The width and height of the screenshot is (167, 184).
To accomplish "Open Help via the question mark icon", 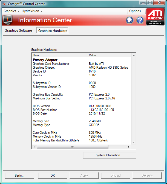I will click(140, 20).
